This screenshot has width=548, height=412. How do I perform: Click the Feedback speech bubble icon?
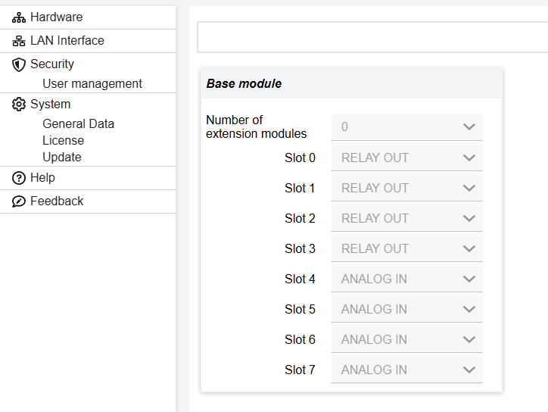tap(19, 201)
